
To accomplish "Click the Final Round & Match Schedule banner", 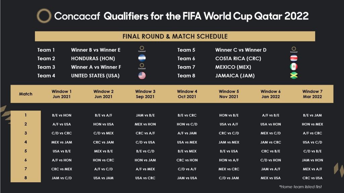I will [x=175, y=36].
